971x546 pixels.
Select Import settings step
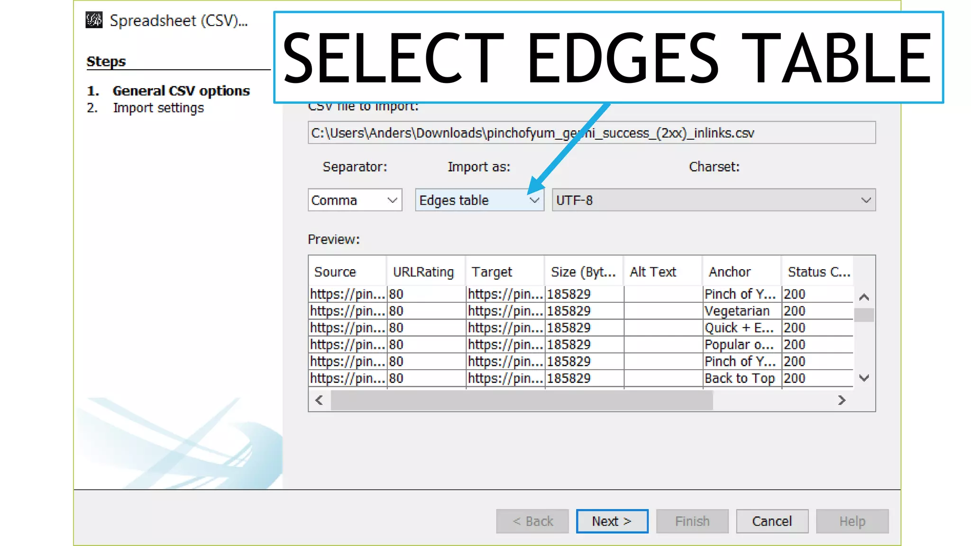(158, 108)
